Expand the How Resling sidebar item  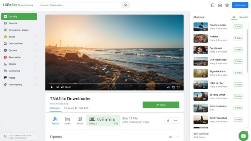click(x=35, y=84)
